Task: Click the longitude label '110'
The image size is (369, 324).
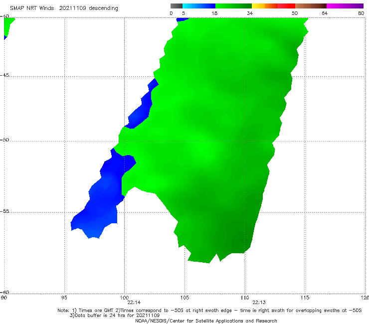Action: coord(245,298)
